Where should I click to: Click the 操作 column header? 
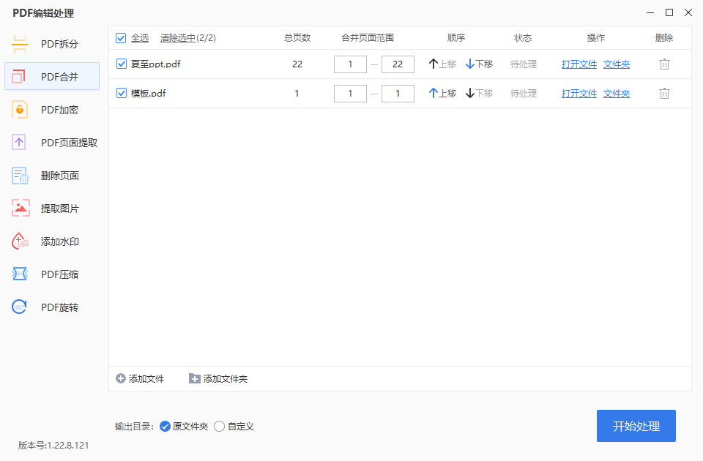pos(596,37)
